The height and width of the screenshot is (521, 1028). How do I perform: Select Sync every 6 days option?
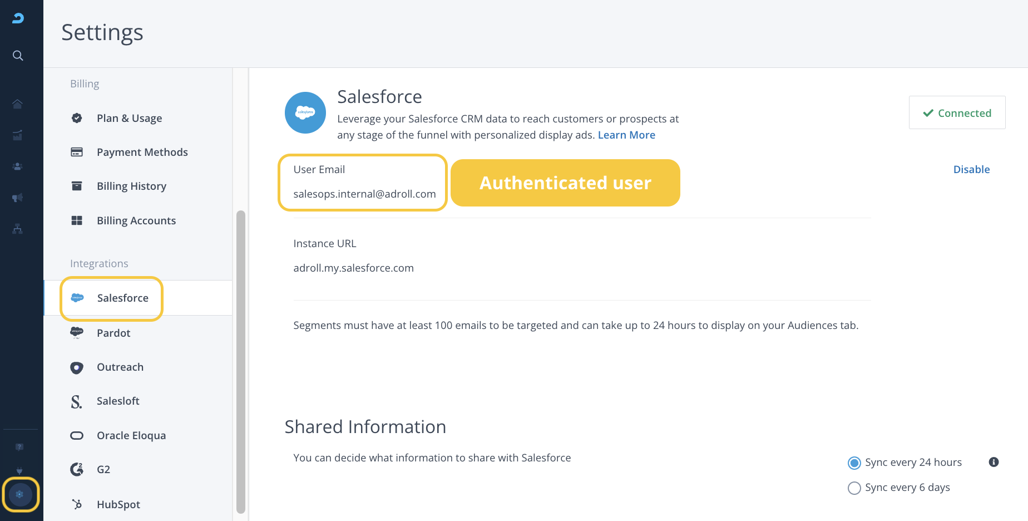point(854,488)
